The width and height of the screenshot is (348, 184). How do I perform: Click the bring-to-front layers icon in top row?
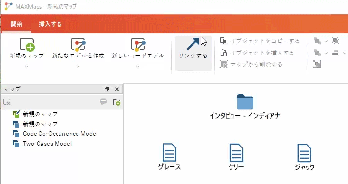point(317,41)
